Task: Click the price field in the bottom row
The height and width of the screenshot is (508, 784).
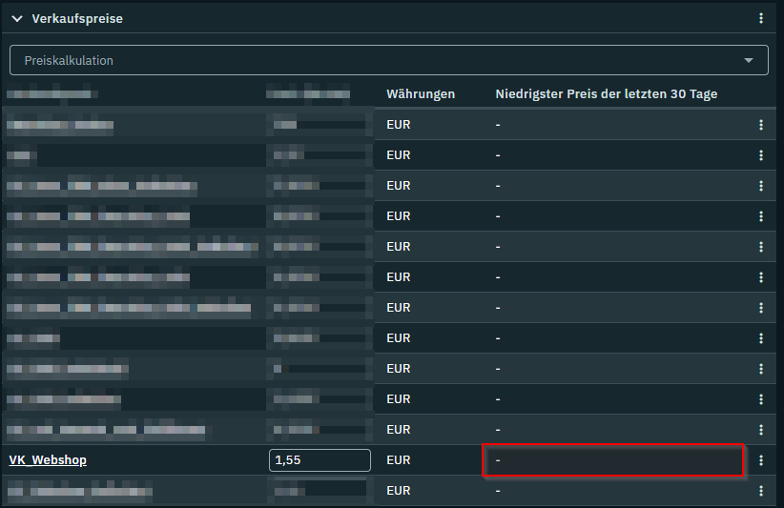Action: [x=320, y=491]
